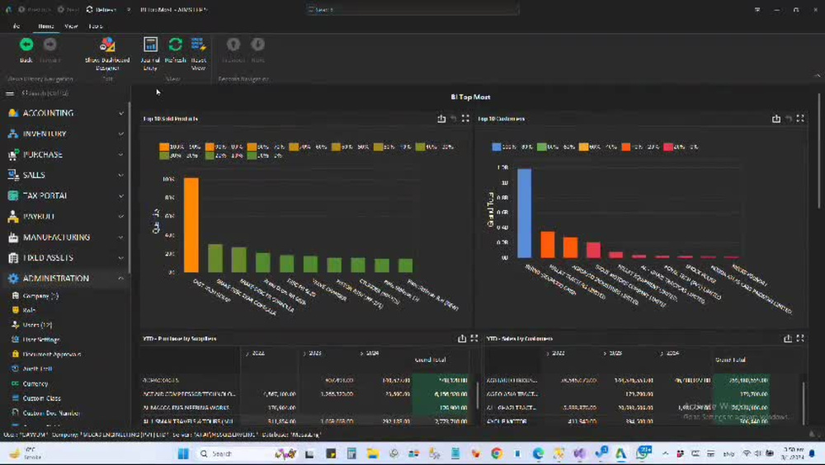Click the Previous button in the title bar

35,9
